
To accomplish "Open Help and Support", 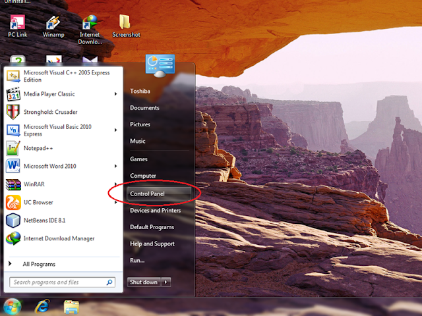I will pos(152,244).
